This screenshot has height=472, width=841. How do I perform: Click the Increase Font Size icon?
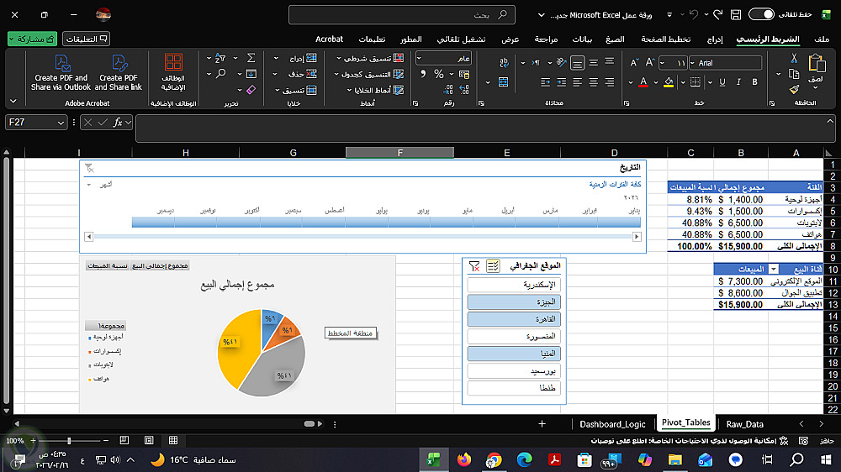(650, 63)
